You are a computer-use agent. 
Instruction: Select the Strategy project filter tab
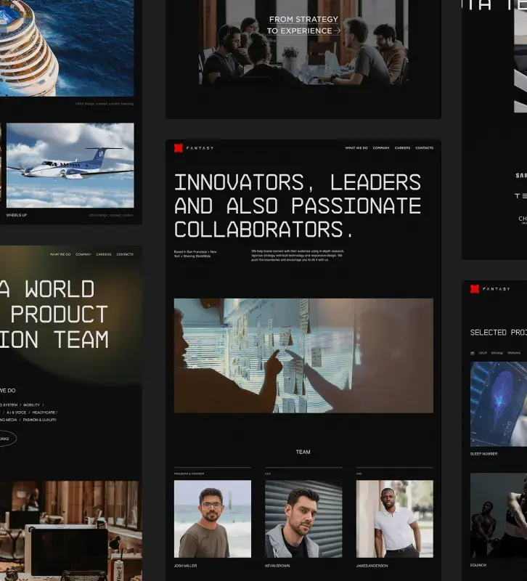pos(497,353)
